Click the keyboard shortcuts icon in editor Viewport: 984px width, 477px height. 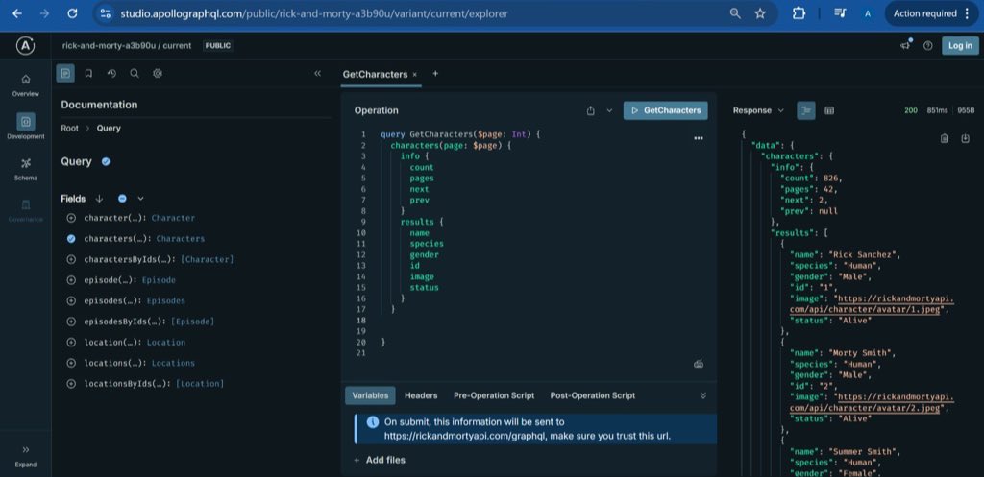[699, 364]
